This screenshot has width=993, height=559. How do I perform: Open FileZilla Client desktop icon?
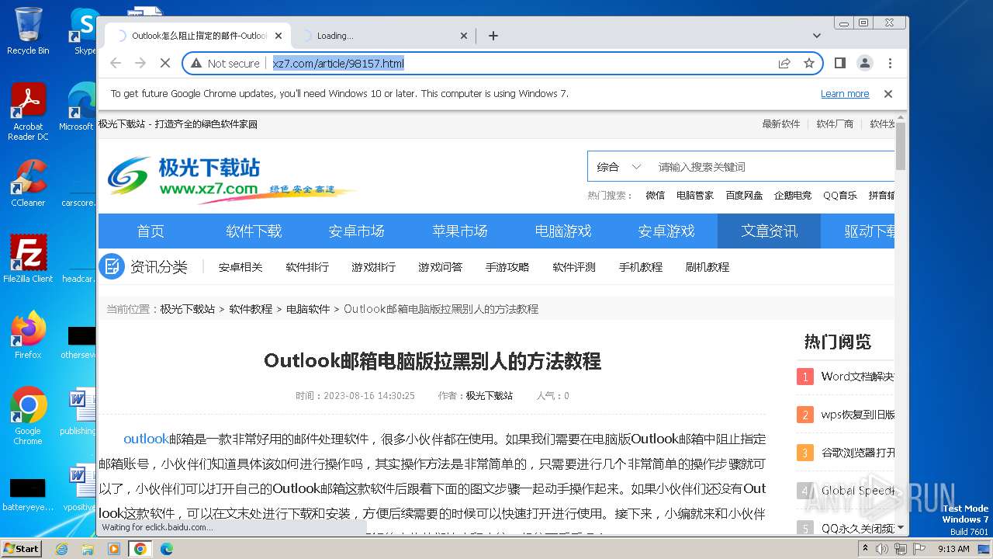coord(28,259)
